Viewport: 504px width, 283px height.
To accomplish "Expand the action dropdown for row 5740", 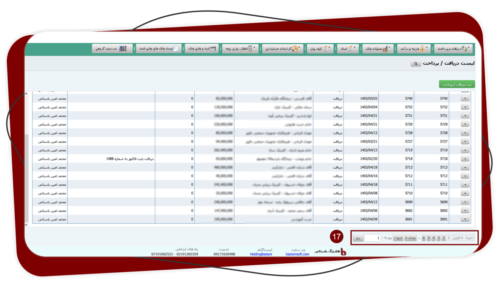I will point(465,98).
